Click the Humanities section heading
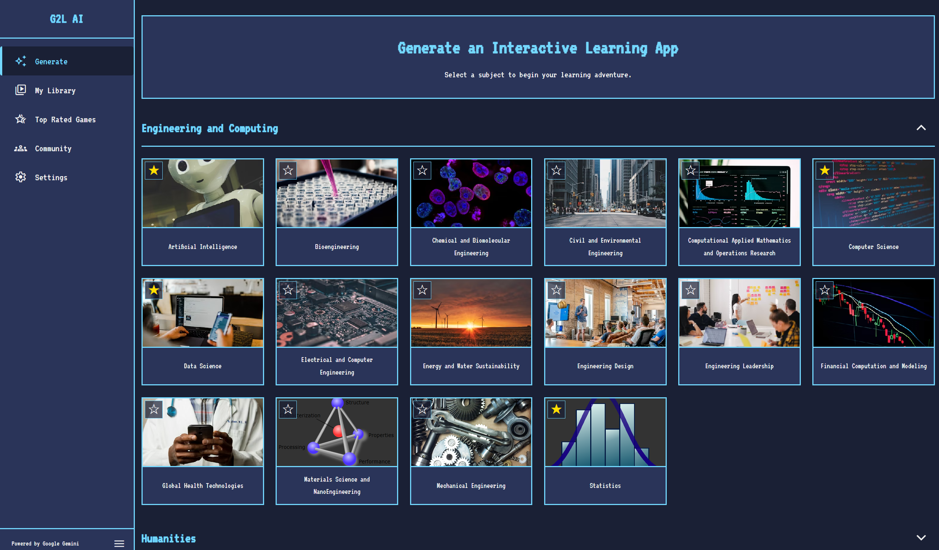939x550 pixels. pos(168,538)
